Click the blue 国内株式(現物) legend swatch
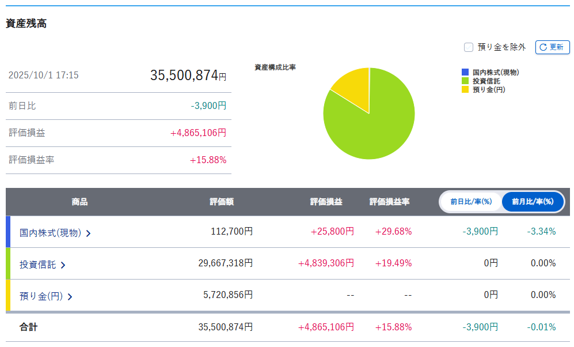 (x=465, y=73)
